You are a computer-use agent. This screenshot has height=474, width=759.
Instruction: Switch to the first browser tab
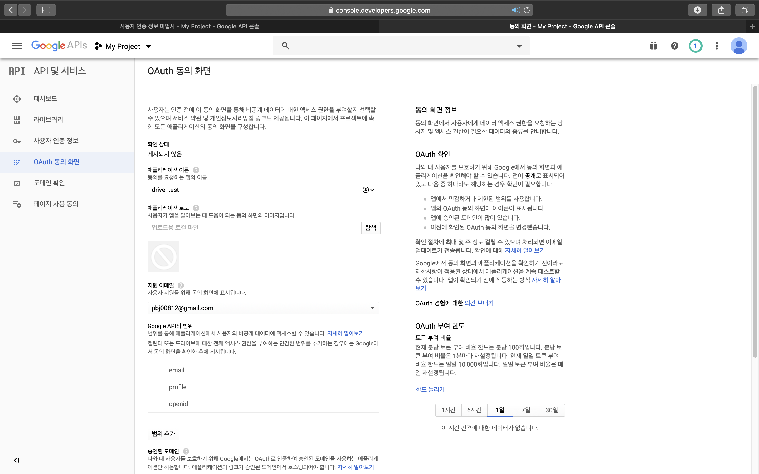point(189,26)
